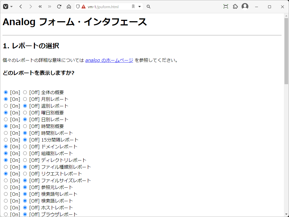Turn On 時間別レポート
This screenshot has height=217, width=289.
[x=6, y=133]
